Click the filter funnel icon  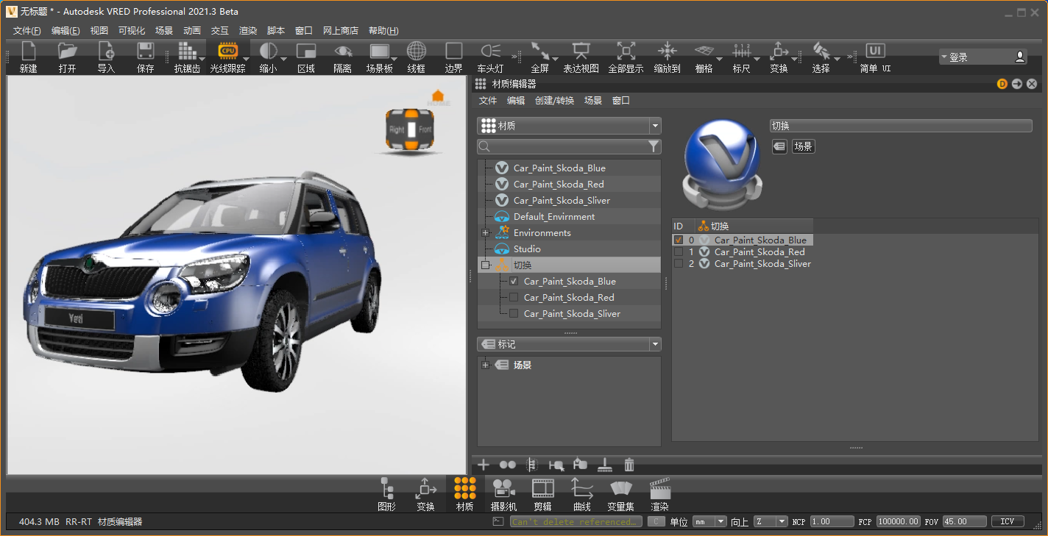[654, 147]
